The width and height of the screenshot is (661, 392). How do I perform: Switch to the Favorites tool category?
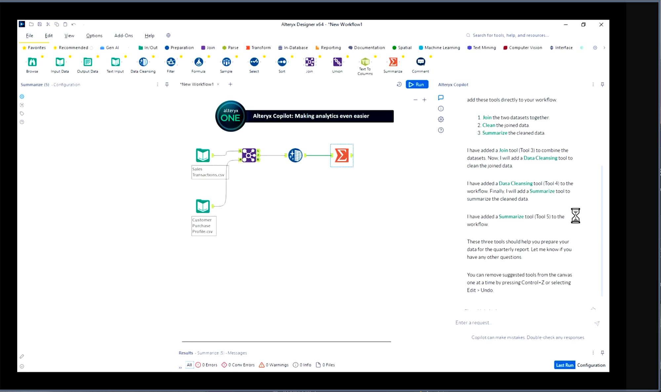click(x=34, y=48)
